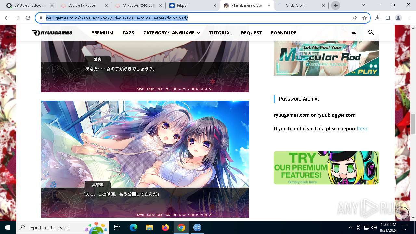Toggle Chrome side panel

[x=388, y=18]
